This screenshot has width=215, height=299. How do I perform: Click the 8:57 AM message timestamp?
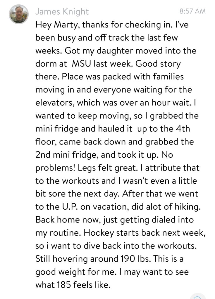click(x=192, y=12)
